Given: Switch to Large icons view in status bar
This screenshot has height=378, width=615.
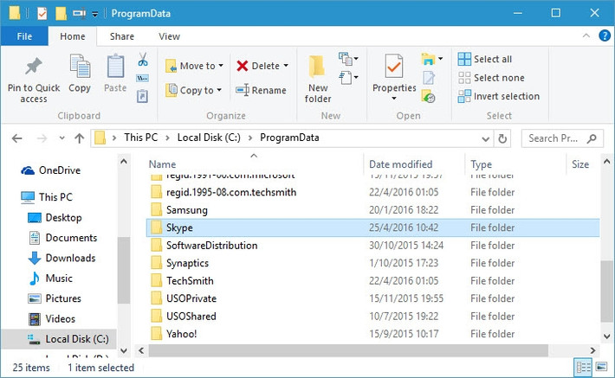Looking at the screenshot, I should point(602,367).
